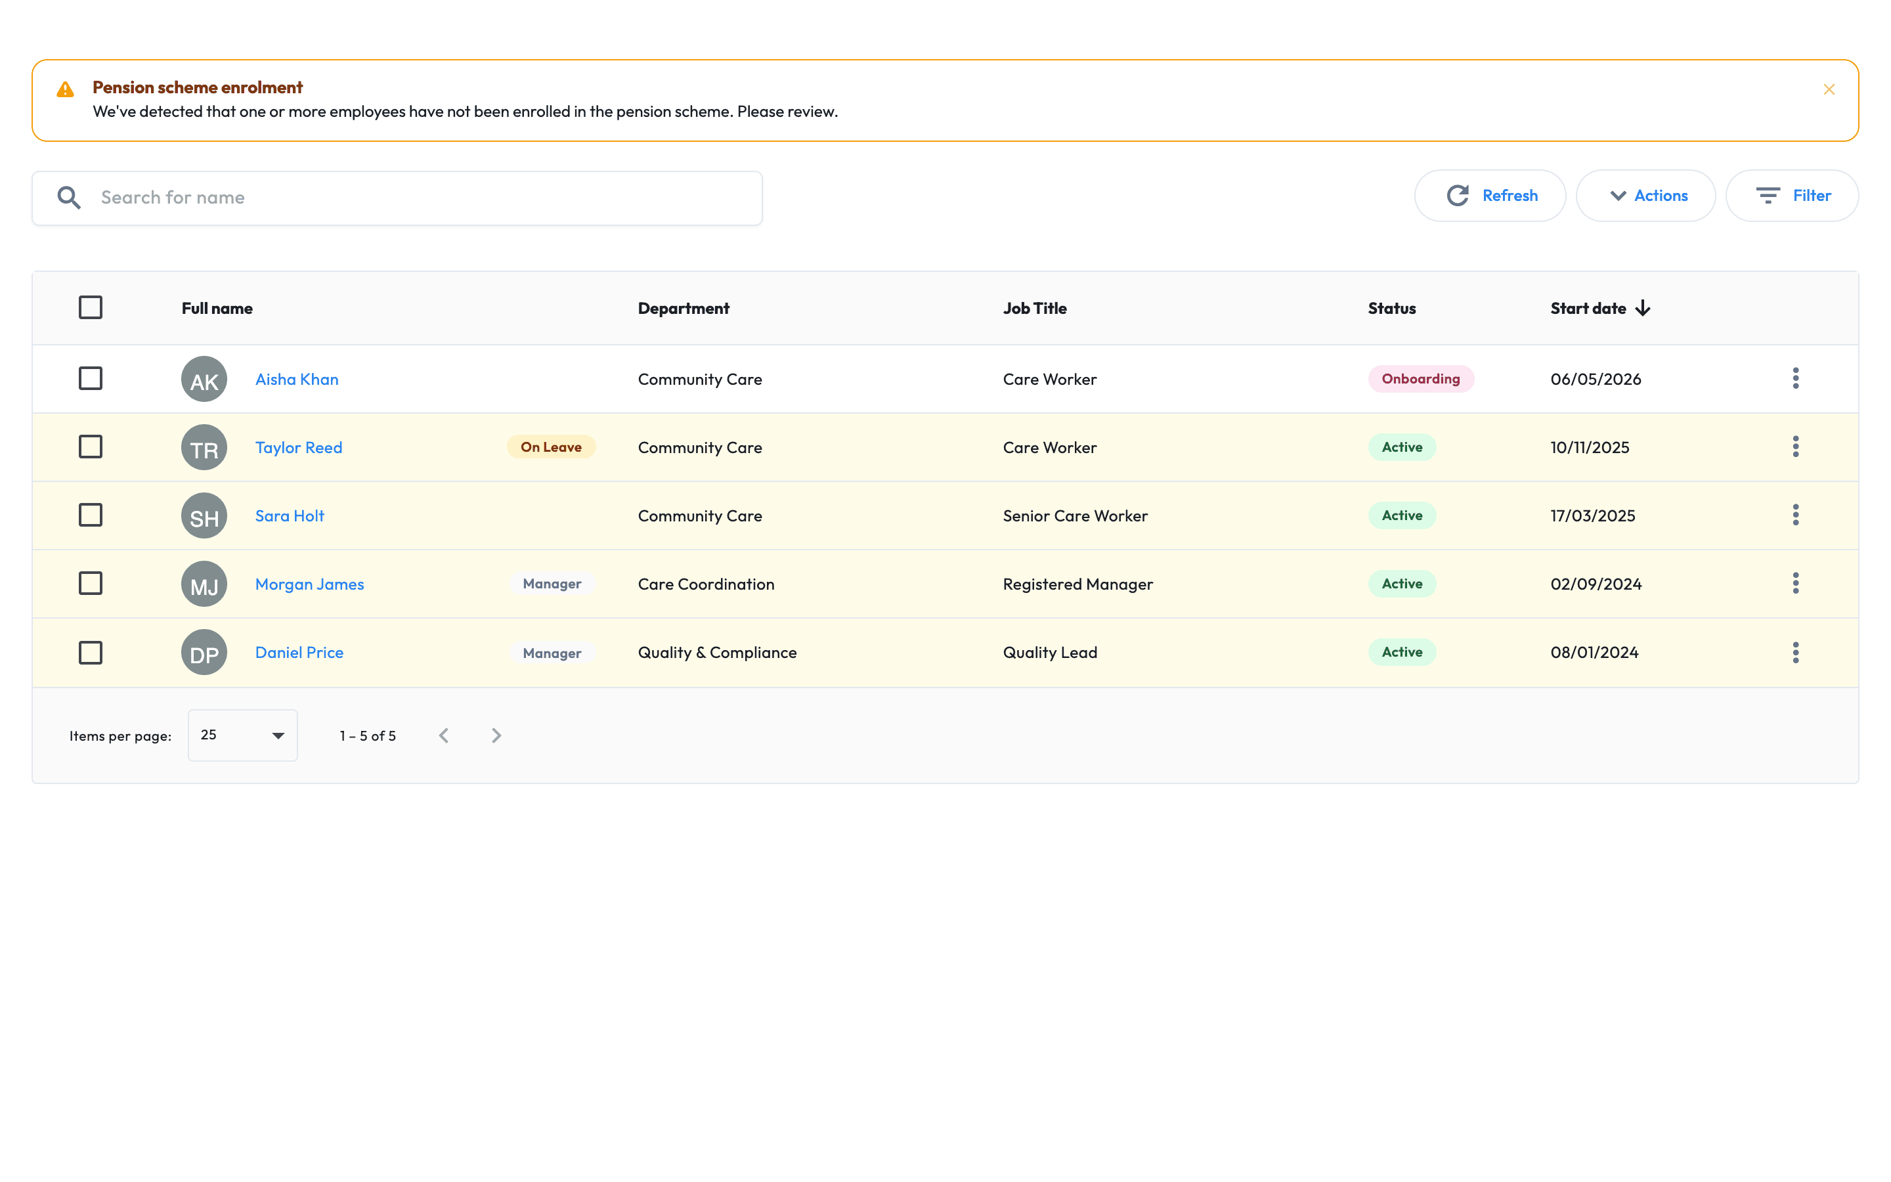Viewport: 1891px width, 1182px height.
Task: Click the MJ avatar
Action: pyautogui.click(x=204, y=584)
